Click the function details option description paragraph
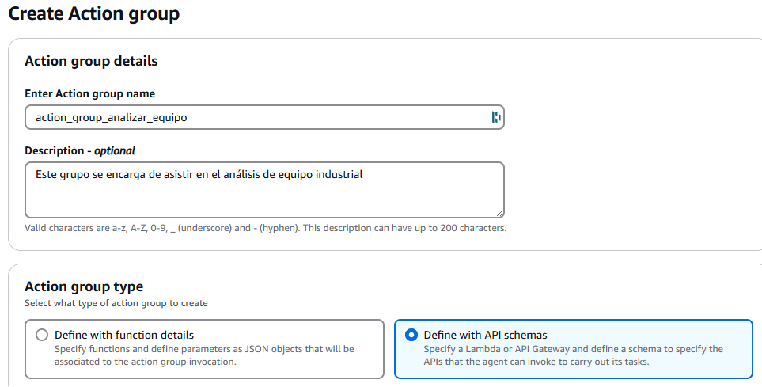This screenshot has height=387, width=762. pos(204,355)
